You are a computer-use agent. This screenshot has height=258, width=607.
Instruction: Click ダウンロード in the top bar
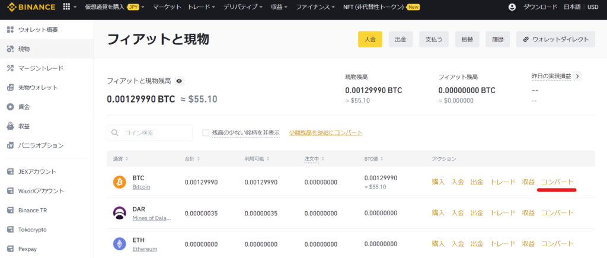click(541, 7)
